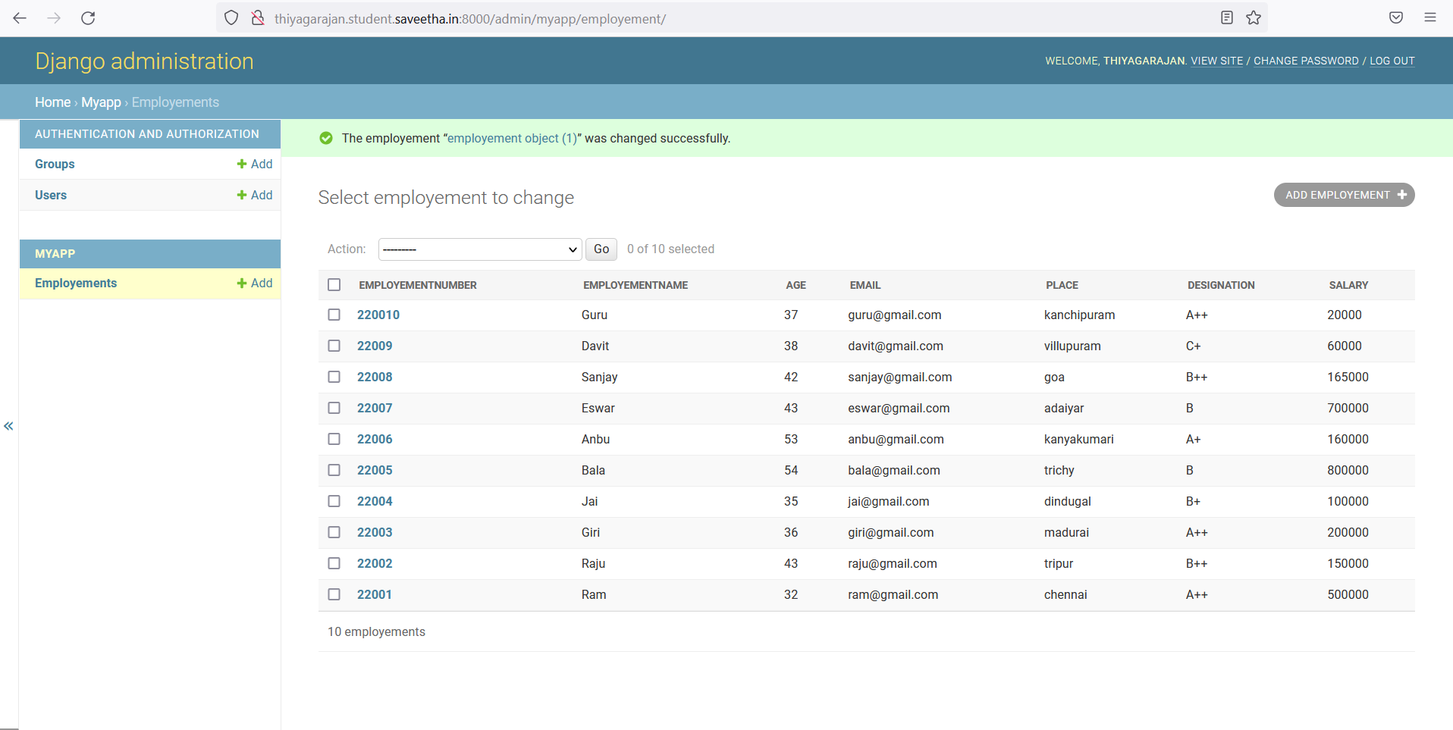
Task: Click the shield tracking-protection icon
Action: [x=231, y=17]
